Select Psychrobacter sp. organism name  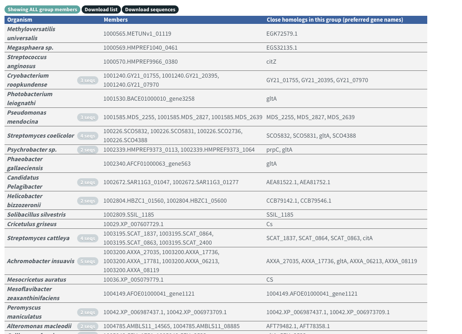pyautogui.click(x=32, y=149)
